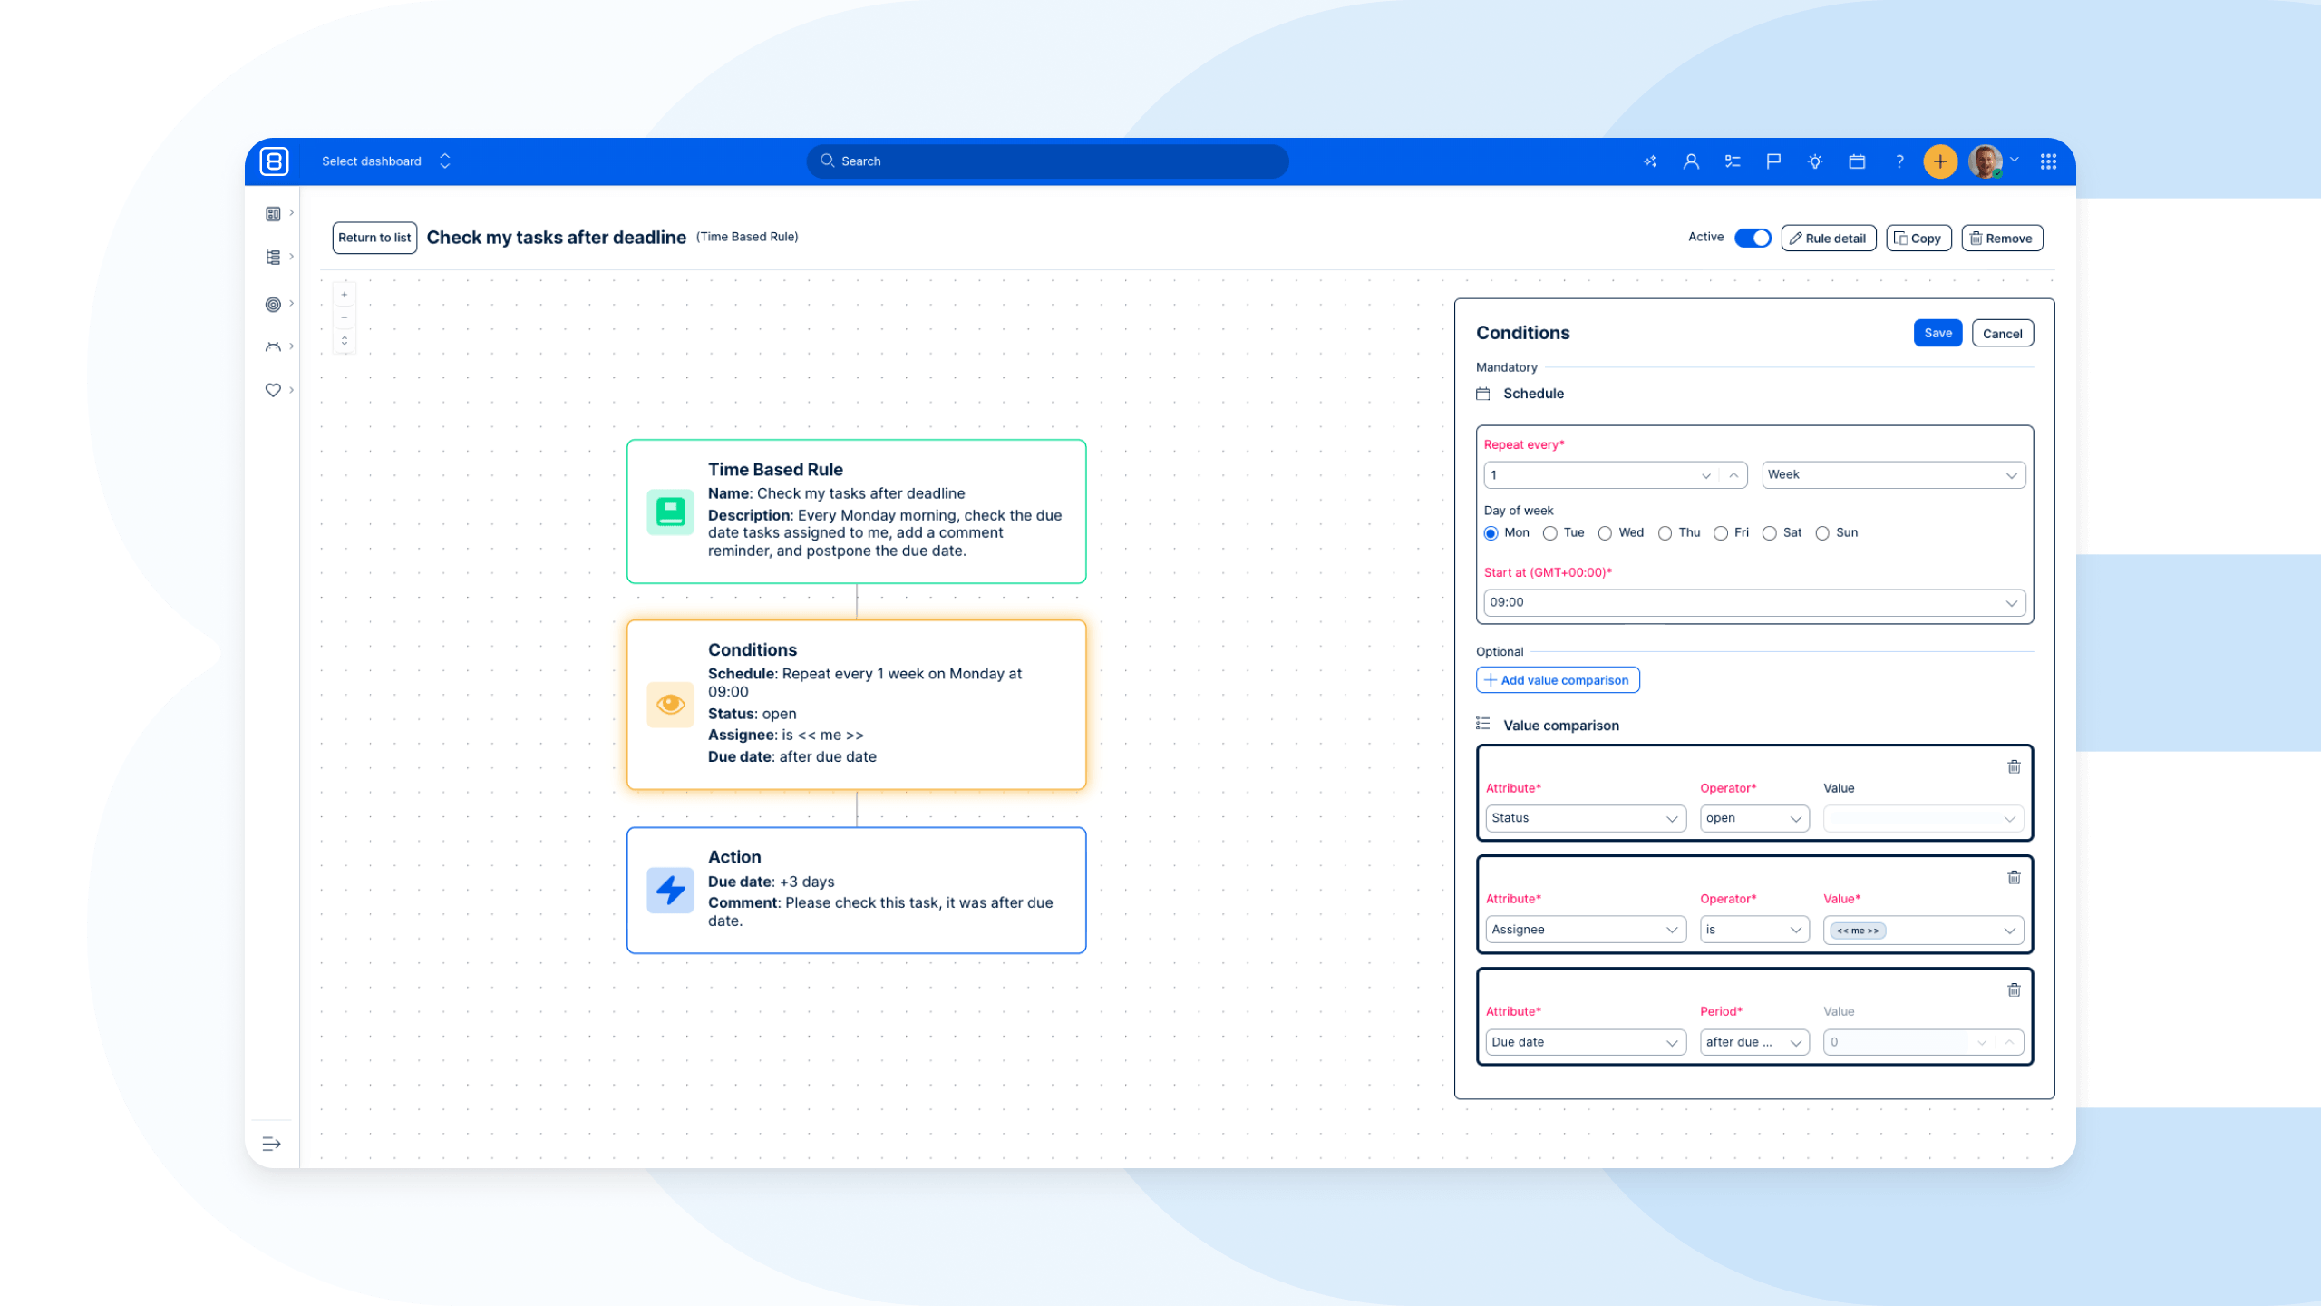The image size is (2321, 1306).
Task: Open the target goal icon in left sidebar
Action: click(273, 305)
